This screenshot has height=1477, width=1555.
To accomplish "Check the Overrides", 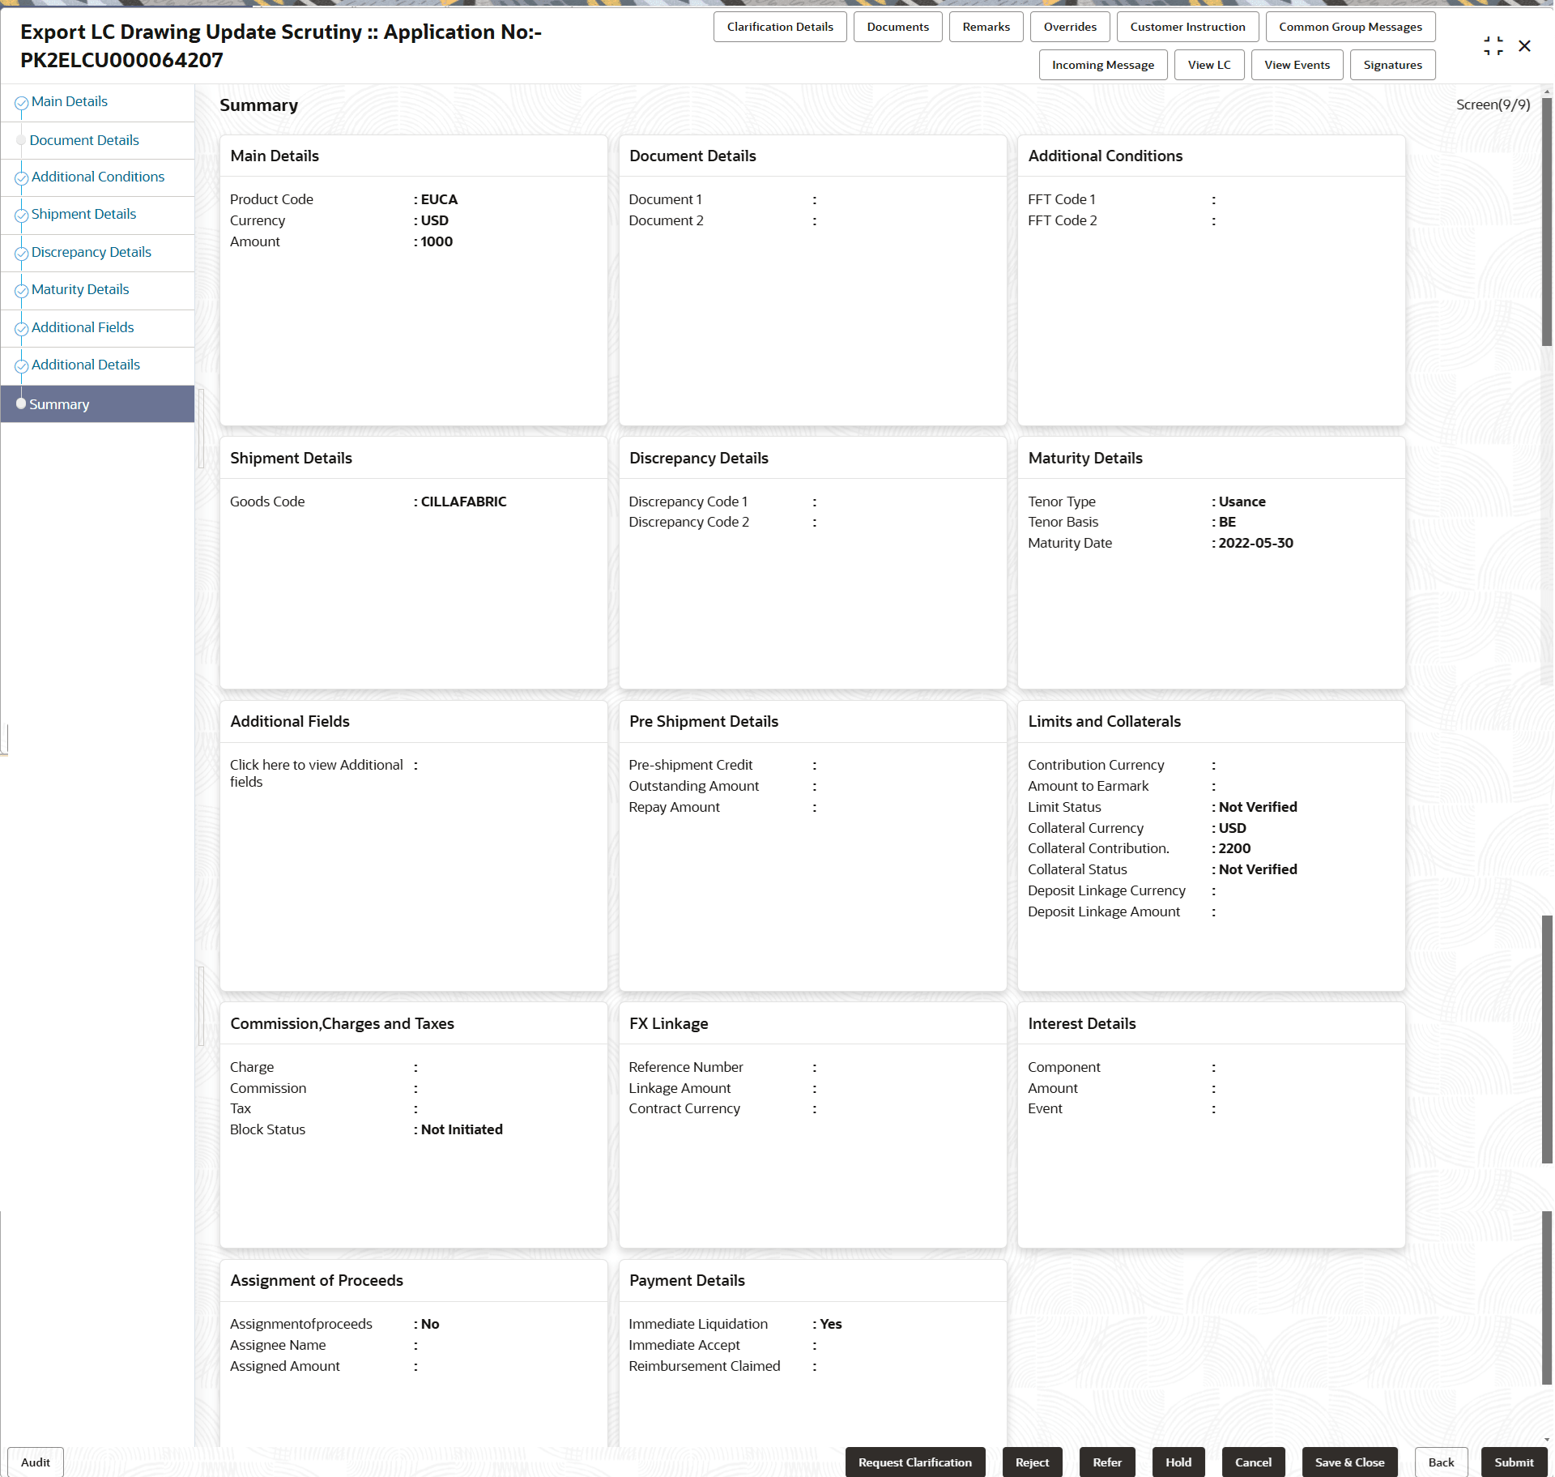I will [1069, 26].
